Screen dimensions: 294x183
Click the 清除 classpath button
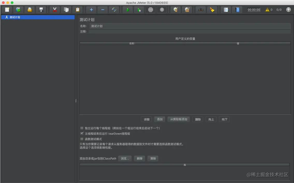(x=153, y=158)
